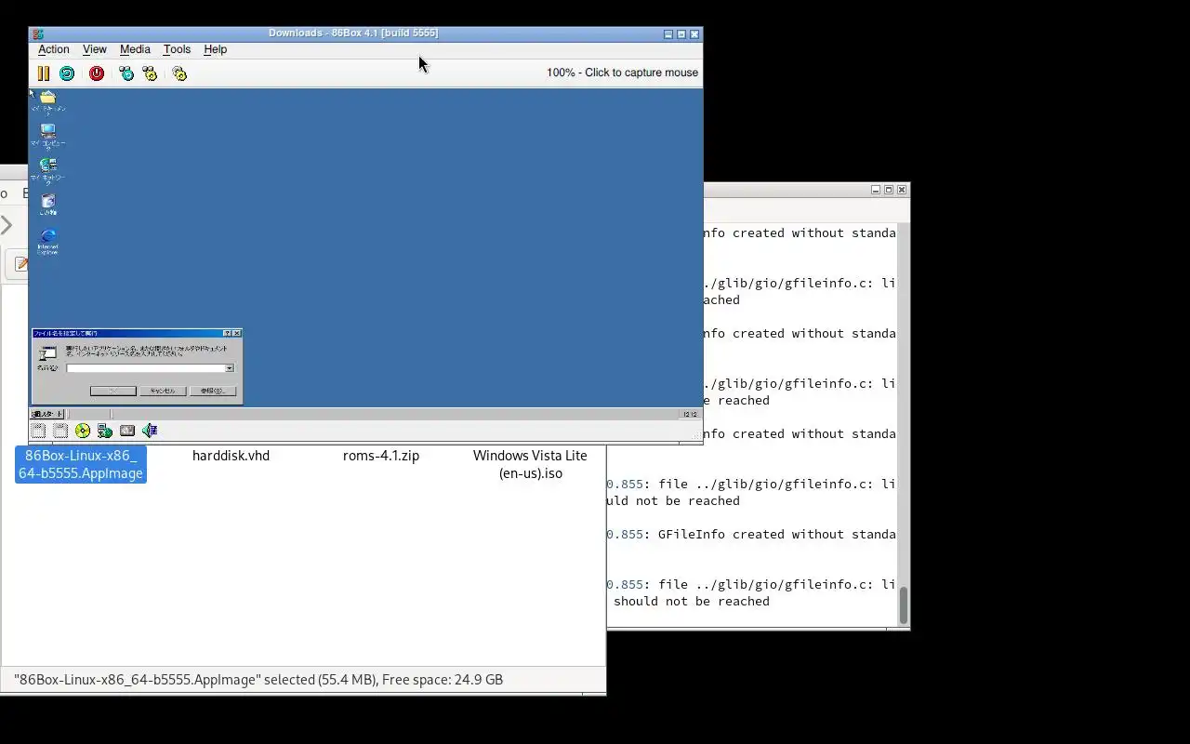Image resolution: width=1190 pixels, height=744 pixels.
Task: Open the Help menu
Action: click(215, 49)
